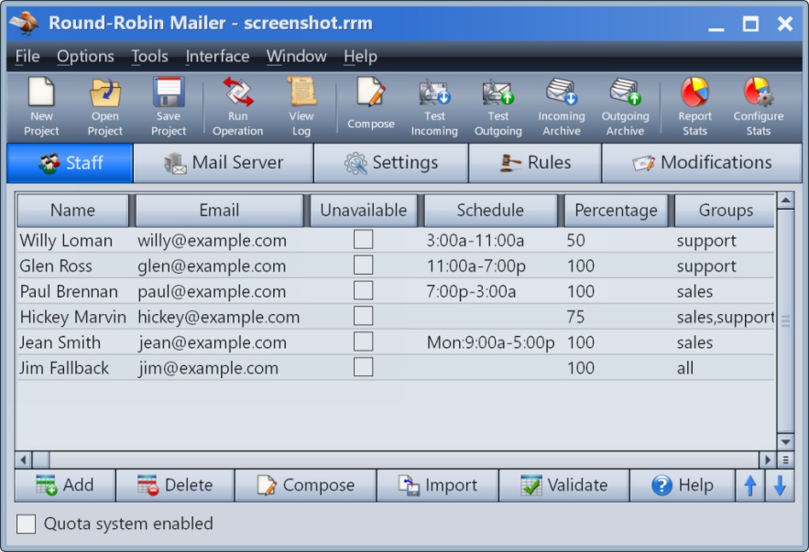The height and width of the screenshot is (552, 809).
Task: Enable the Quota system checkbox
Action: point(27,524)
